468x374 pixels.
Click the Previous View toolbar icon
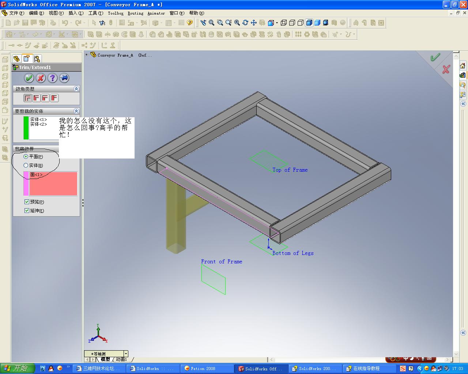click(x=203, y=23)
